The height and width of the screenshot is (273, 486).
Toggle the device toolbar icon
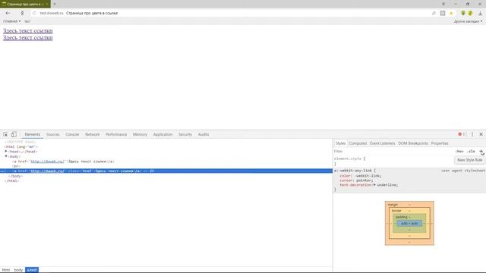14,134
